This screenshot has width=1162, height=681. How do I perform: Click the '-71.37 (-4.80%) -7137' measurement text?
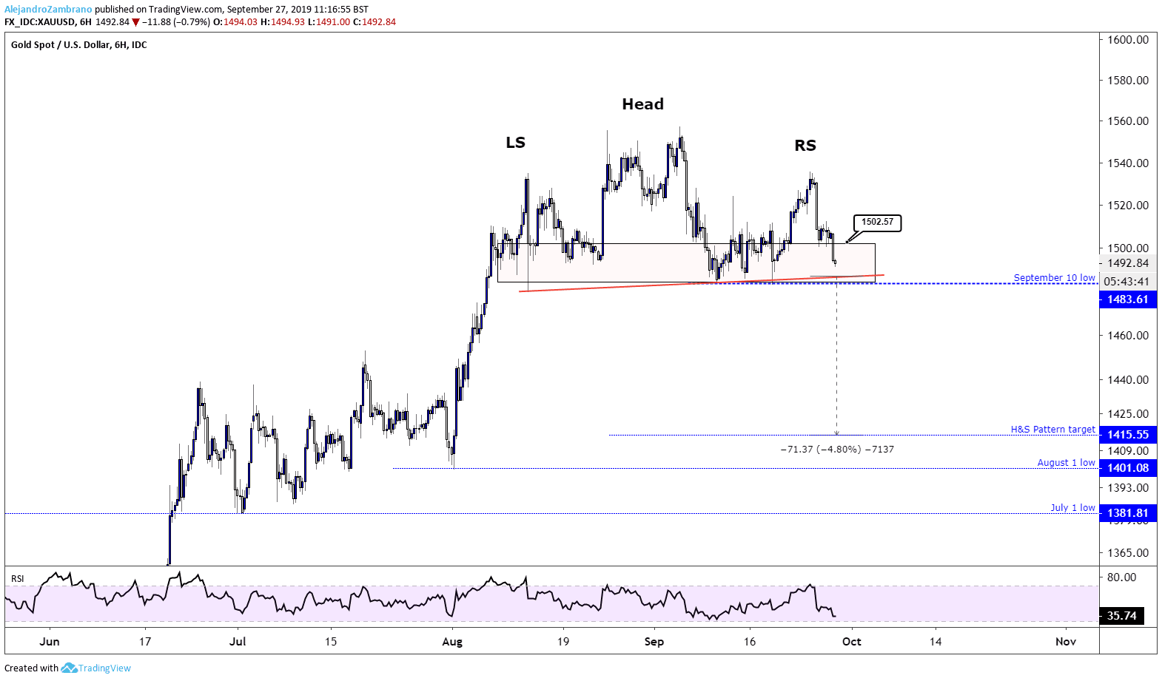(x=837, y=450)
